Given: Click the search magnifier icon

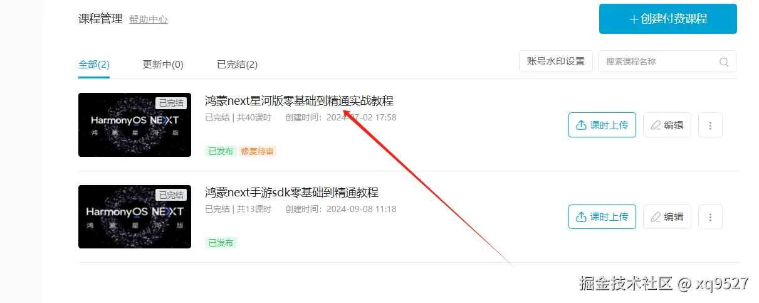Looking at the screenshot, I should 724,61.
